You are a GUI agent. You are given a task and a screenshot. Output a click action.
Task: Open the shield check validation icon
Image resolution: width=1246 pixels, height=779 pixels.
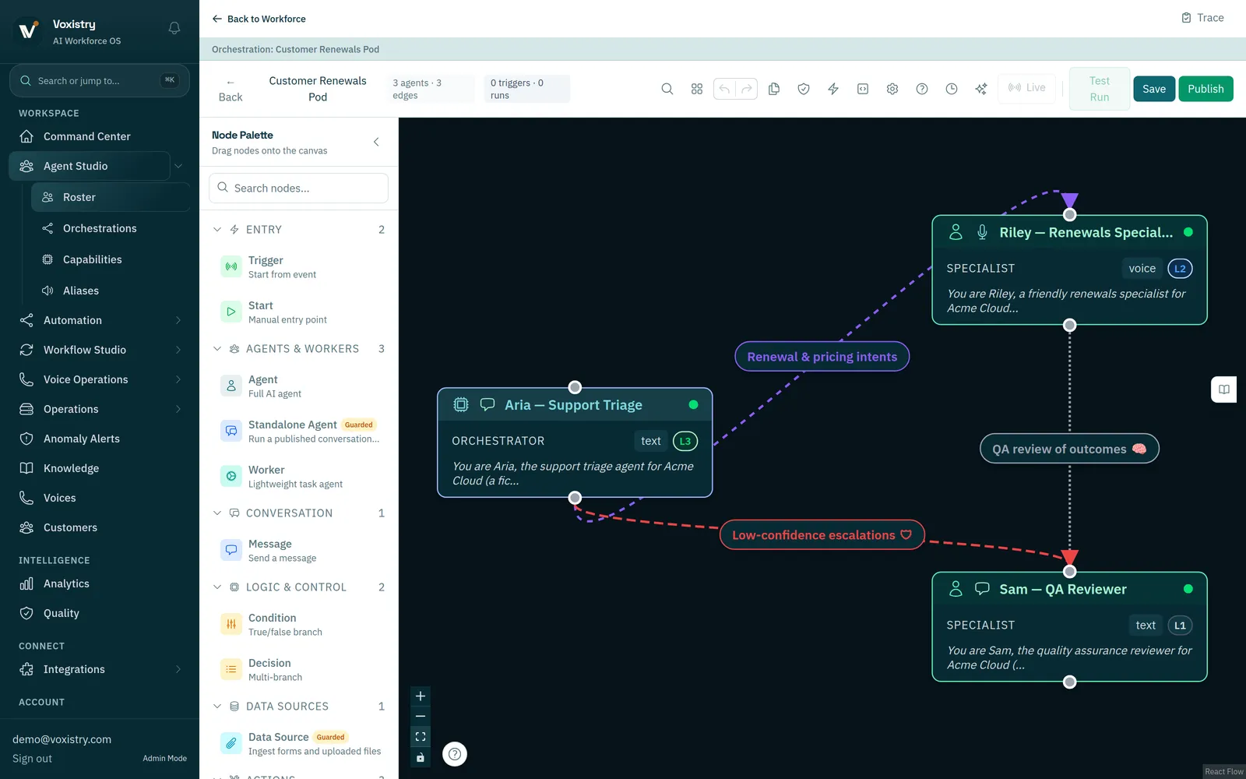[804, 89]
